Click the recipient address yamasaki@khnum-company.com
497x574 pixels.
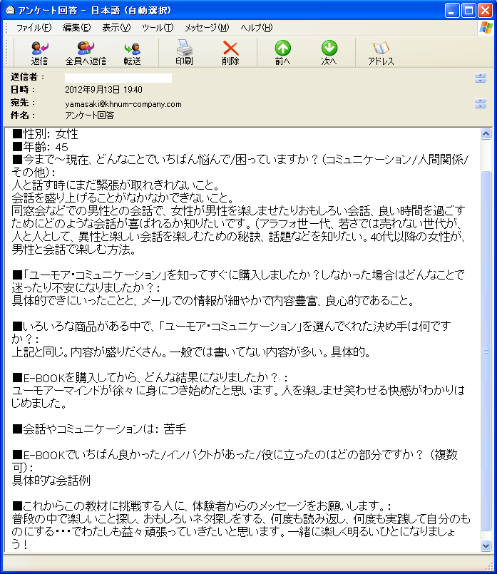[123, 104]
